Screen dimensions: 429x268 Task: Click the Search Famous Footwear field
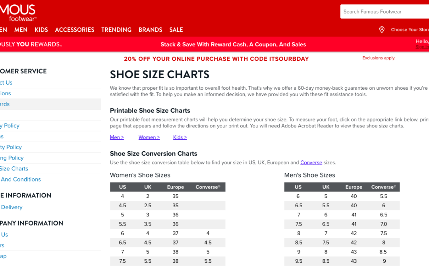(383, 12)
